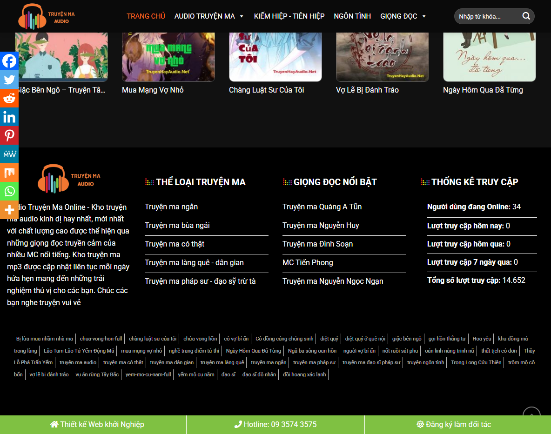Screen dimensions: 551x434
Task: Open the story Mua Mạng Vợ Nhỏ
Action: coord(152,90)
